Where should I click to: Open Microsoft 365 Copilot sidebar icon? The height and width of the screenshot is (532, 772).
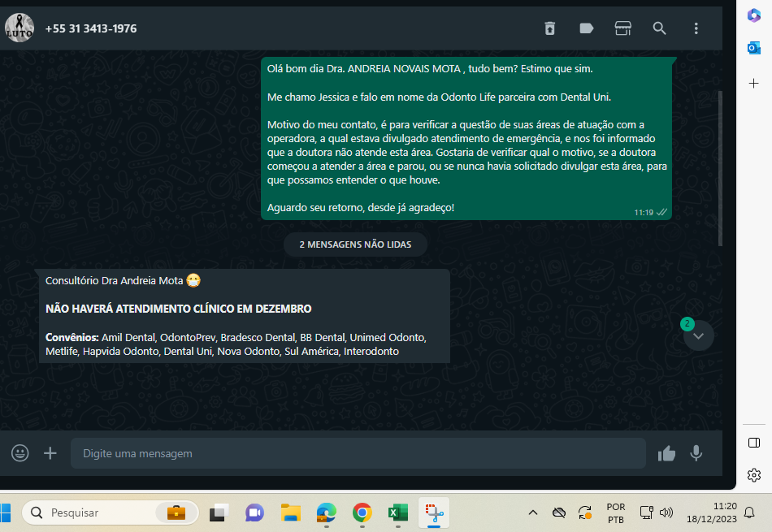[754, 15]
